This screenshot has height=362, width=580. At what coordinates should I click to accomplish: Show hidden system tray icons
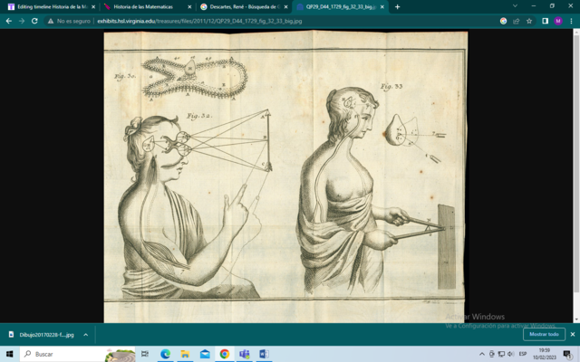(482, 354)
